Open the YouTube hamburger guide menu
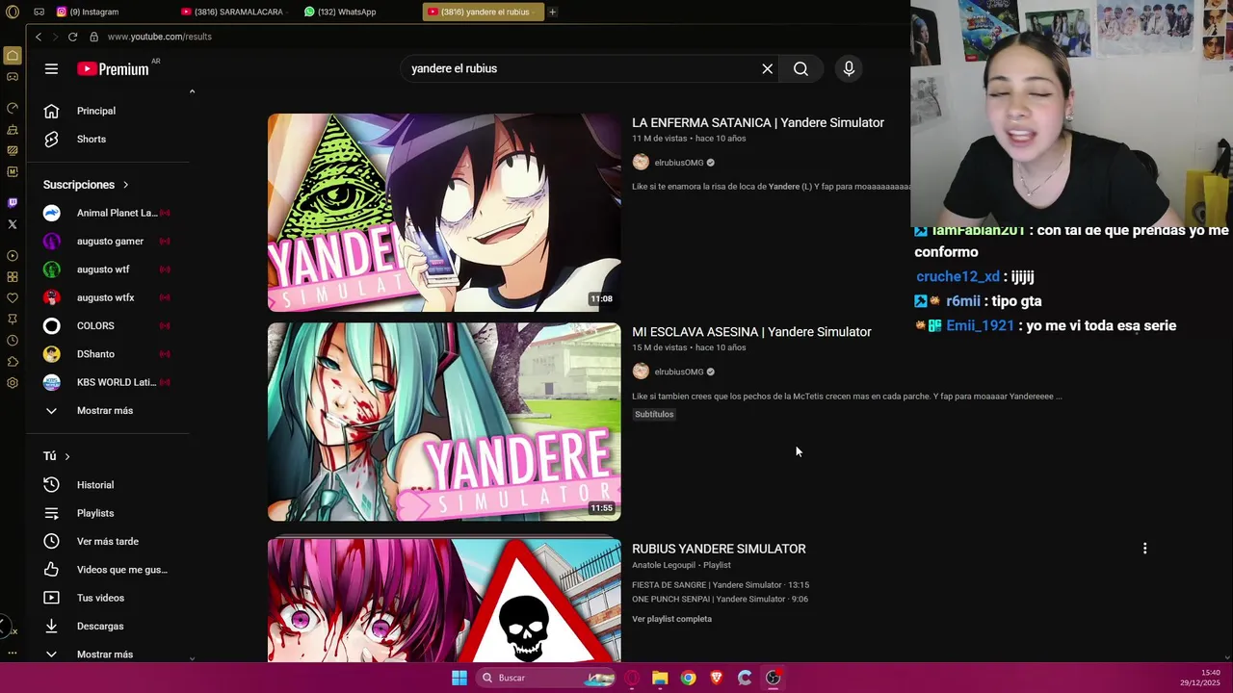The height and width of the screenshot is (693, 1233). (x=51, y=68)
